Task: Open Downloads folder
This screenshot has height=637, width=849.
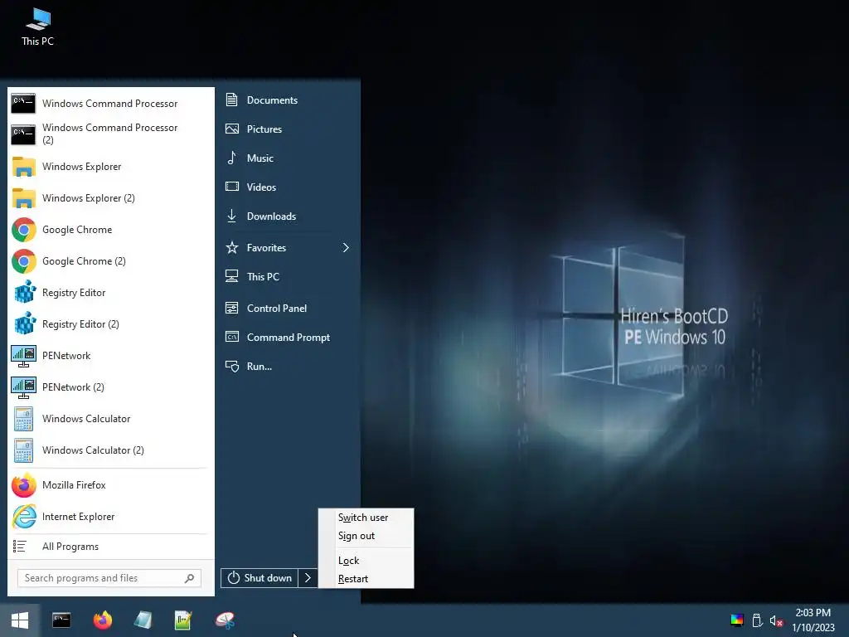Action: [x=288, y=216]
